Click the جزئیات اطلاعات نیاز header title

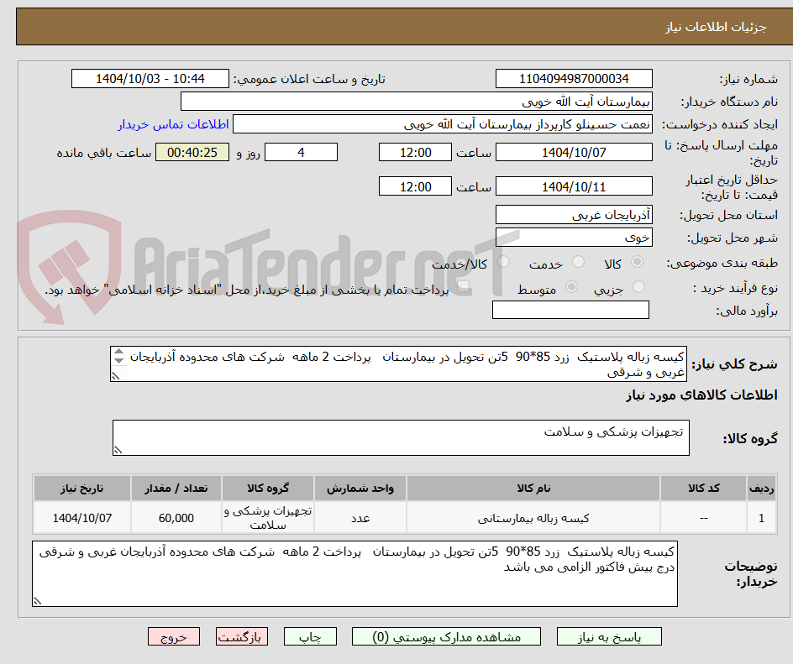point(716,27)
